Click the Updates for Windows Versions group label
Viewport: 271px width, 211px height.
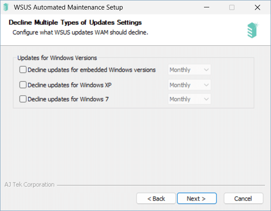click(57, 58)
